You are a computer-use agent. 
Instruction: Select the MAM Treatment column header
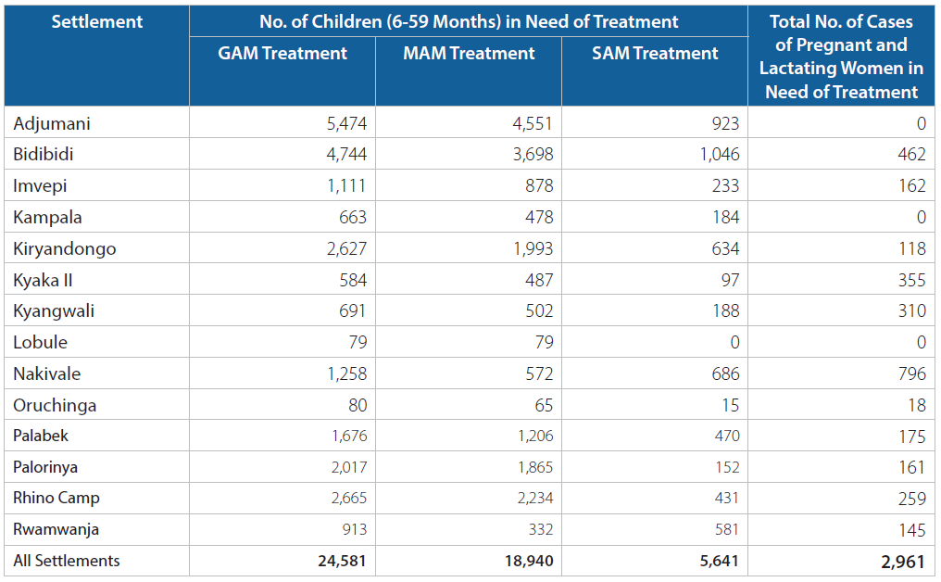click(469, 54)
